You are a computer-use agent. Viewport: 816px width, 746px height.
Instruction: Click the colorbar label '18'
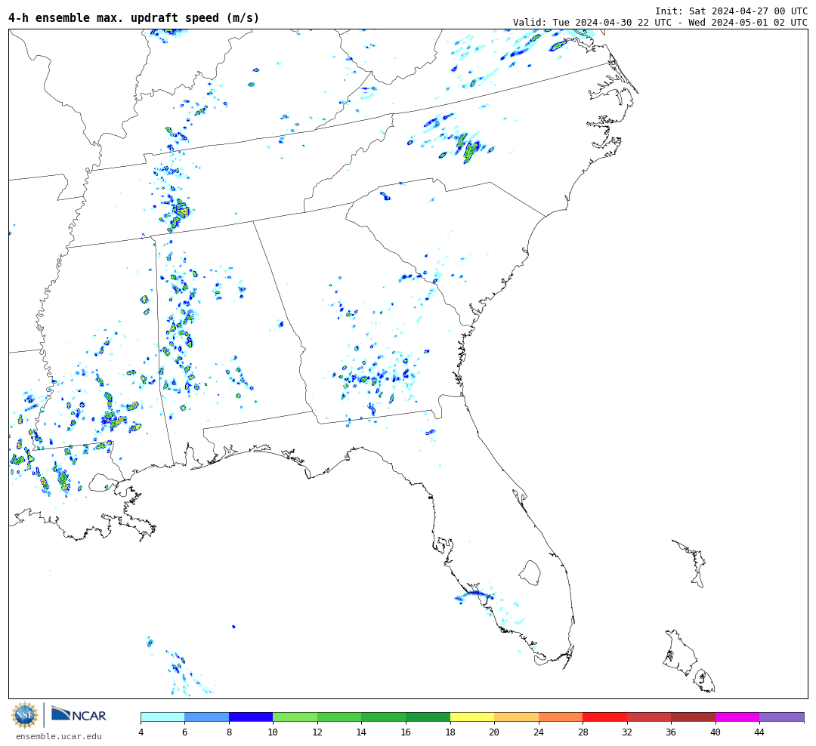pyautogui.click(x=450, y=732)
